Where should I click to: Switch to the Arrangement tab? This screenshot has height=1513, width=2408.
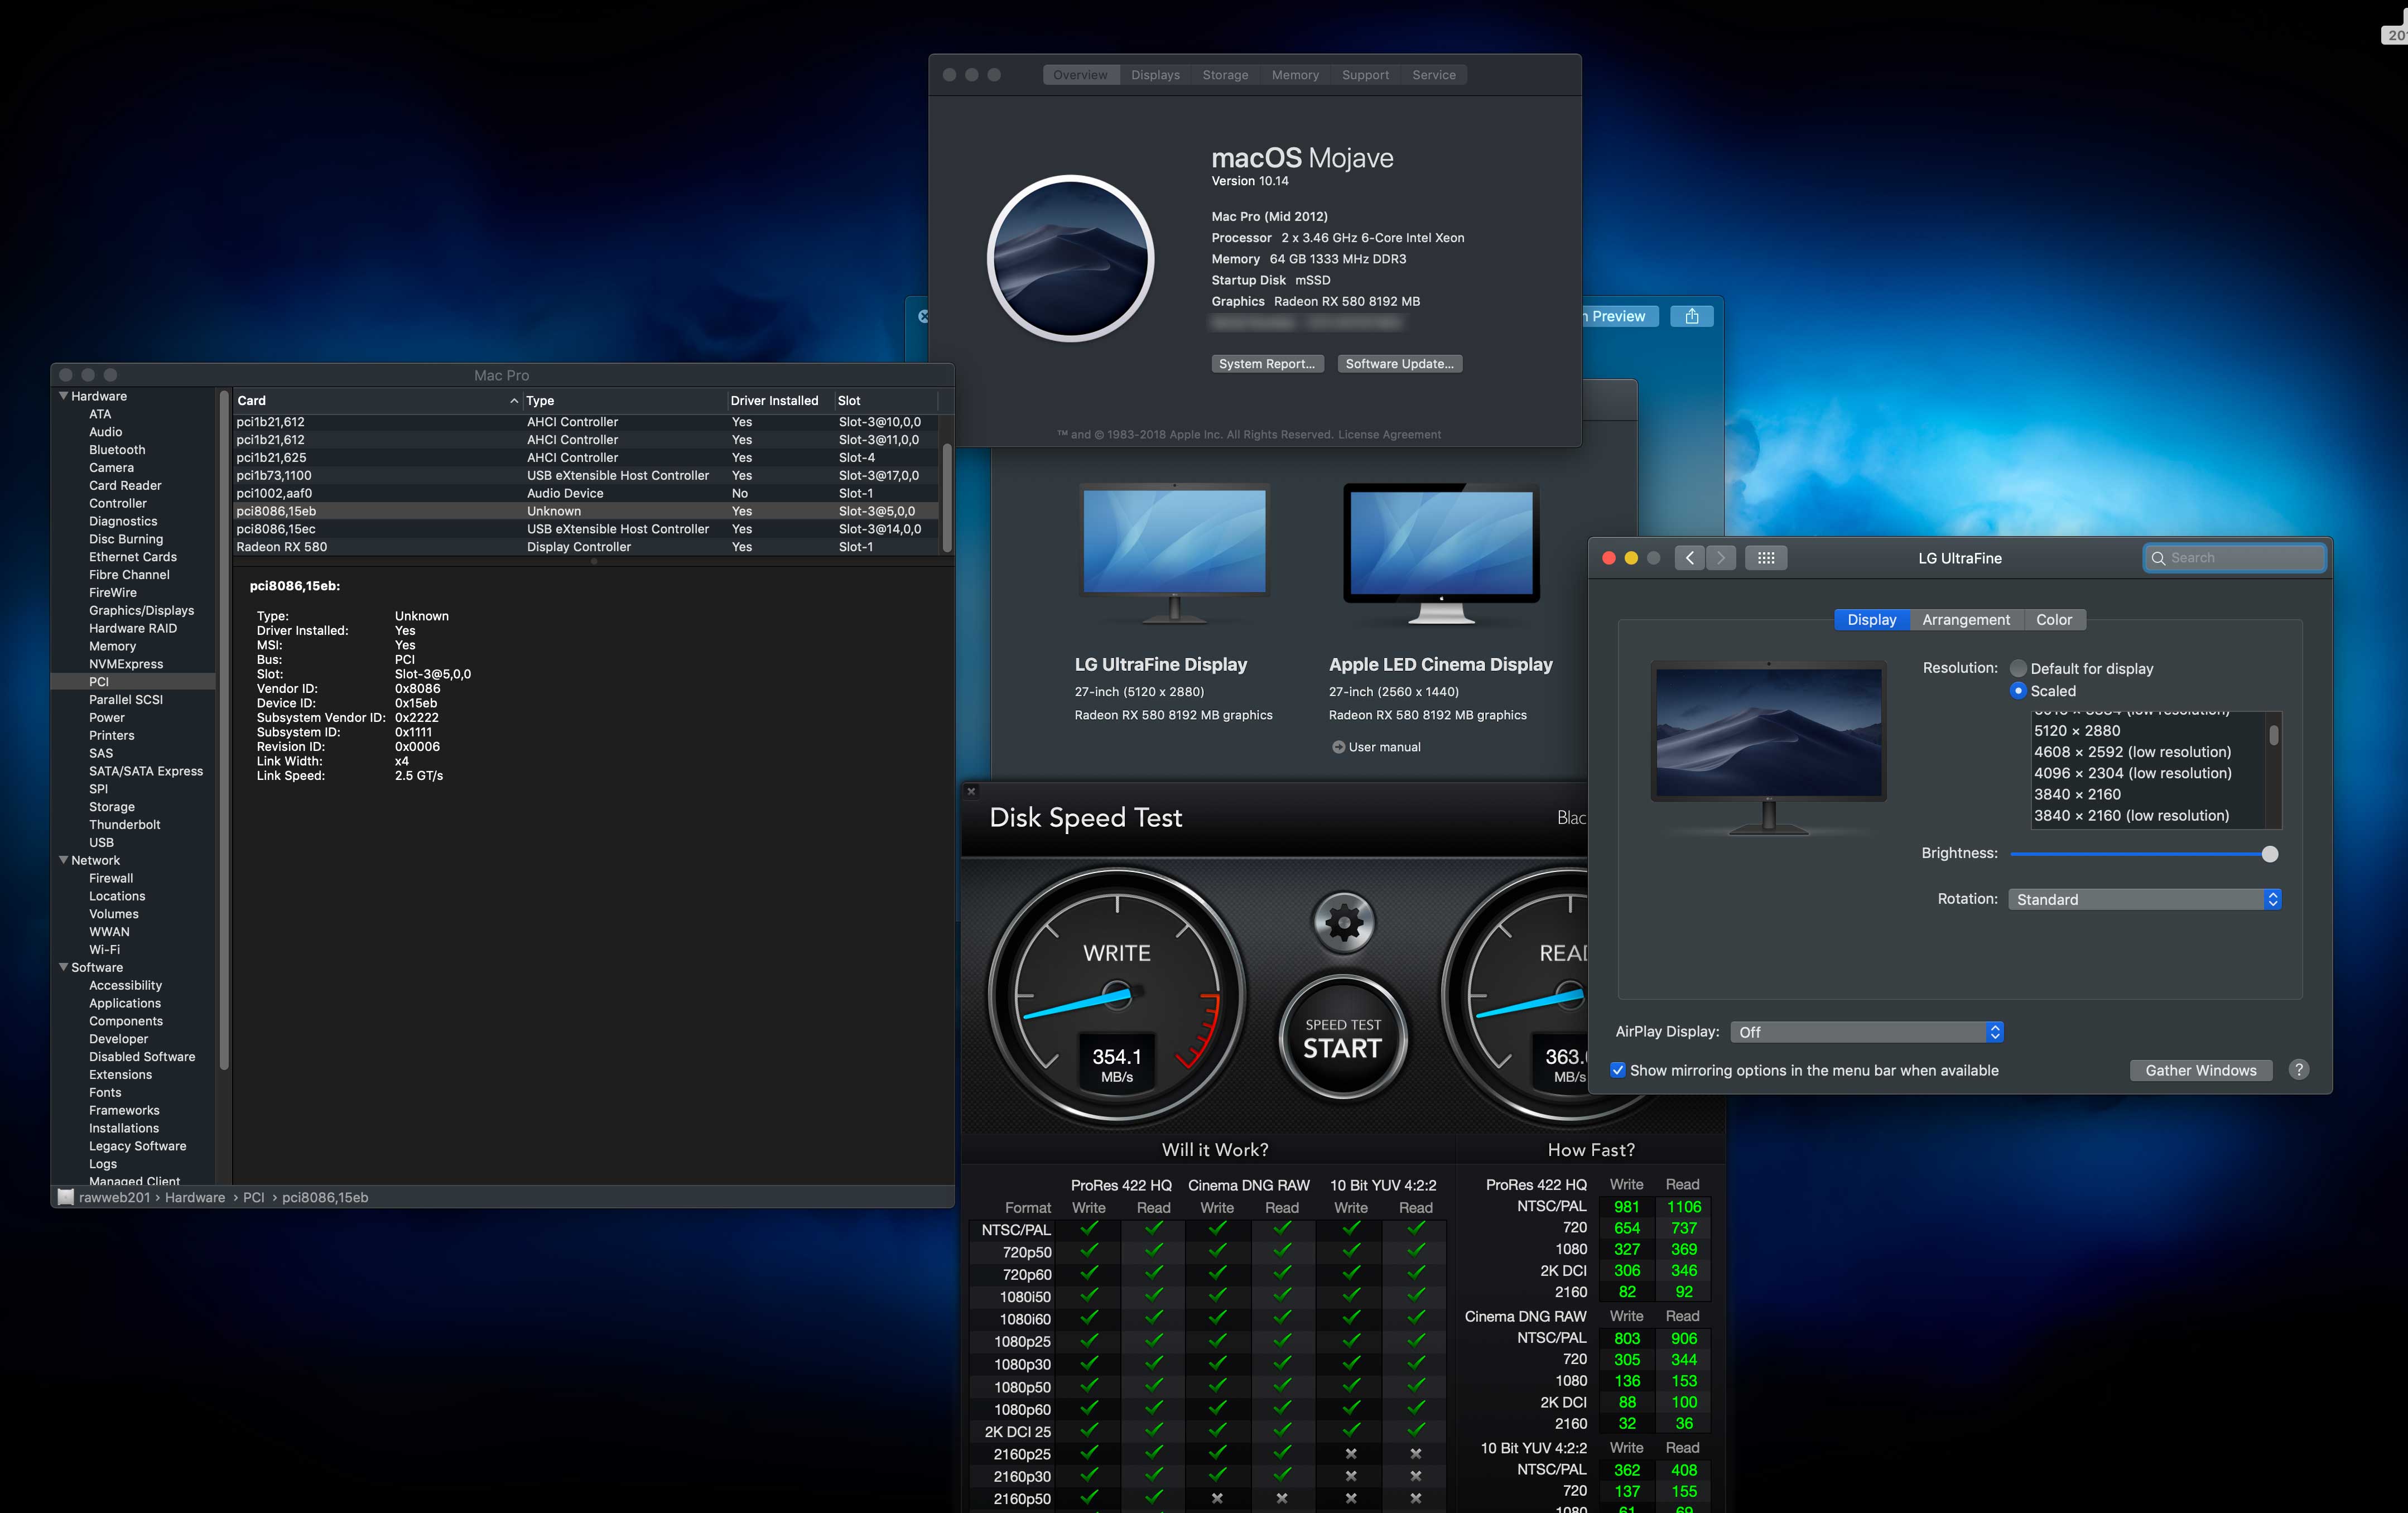click(x=1965, y=620)
